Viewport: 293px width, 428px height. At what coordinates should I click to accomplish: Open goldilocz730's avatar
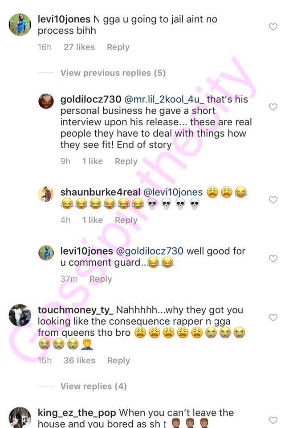(x=46, y=101)
